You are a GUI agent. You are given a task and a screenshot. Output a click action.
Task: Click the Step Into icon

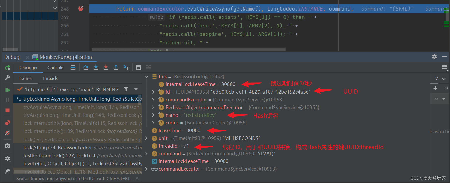click(96, 67)
